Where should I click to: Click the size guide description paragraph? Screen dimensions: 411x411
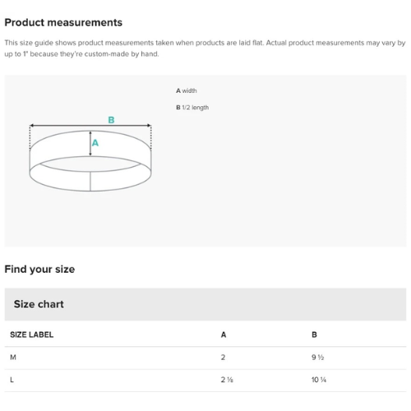(205, 48)
